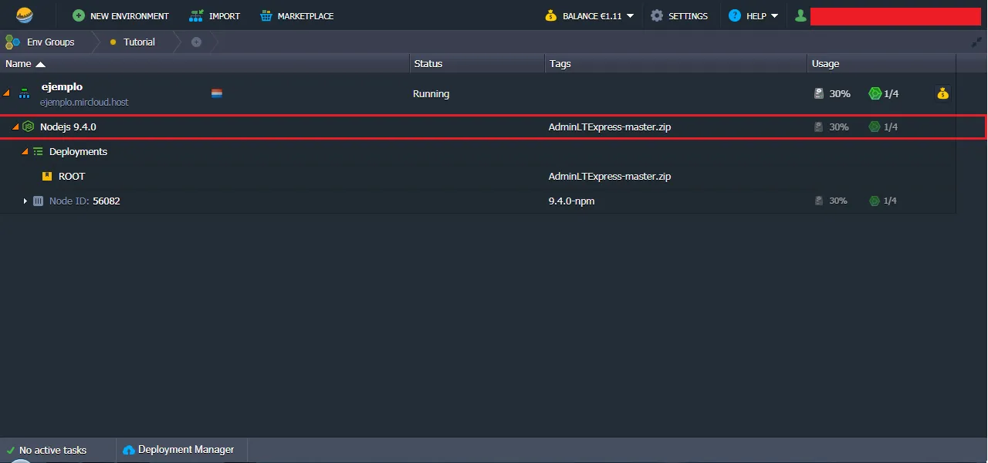Image resolution: width=988 pixels, height=463 pixels.
Task: Click the disk icon in Nodejs 9.4.0 row
Action: click(819, 127)
